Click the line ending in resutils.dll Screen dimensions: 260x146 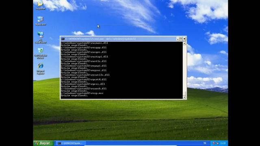[85, 75]
